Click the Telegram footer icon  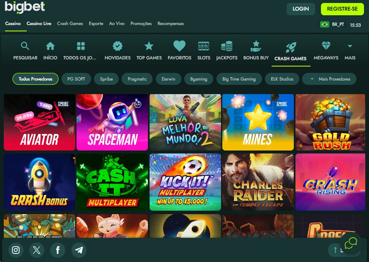pyautogui.click(x=79, y=250)
